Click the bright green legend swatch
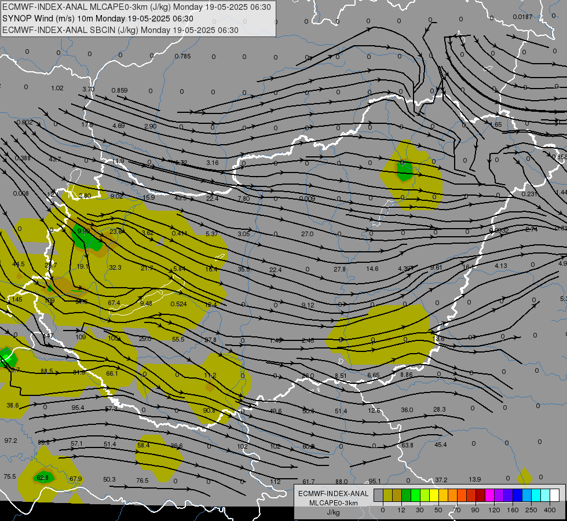The height and width of the screenshot is (521, 567). [415, 495]
